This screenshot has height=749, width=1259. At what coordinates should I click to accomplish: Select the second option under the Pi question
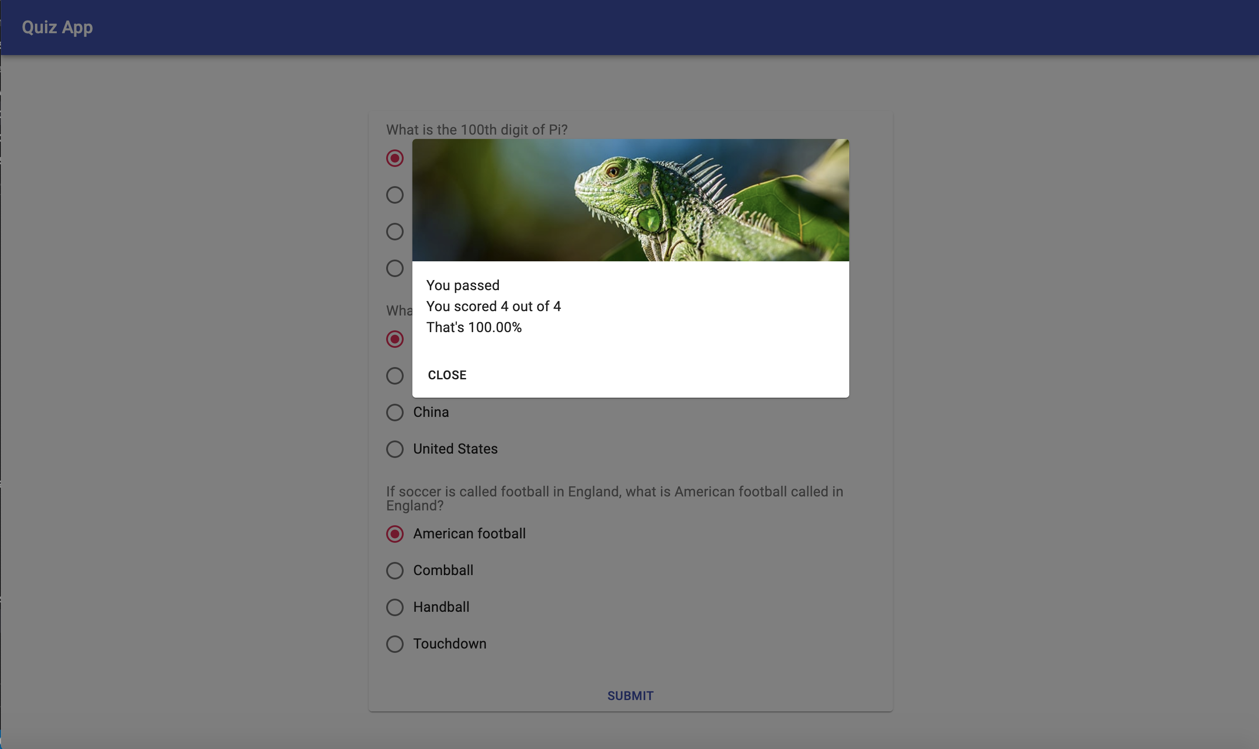[395, 195]
